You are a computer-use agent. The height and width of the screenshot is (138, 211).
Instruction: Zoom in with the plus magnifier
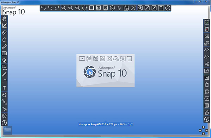tap(78, 8)
